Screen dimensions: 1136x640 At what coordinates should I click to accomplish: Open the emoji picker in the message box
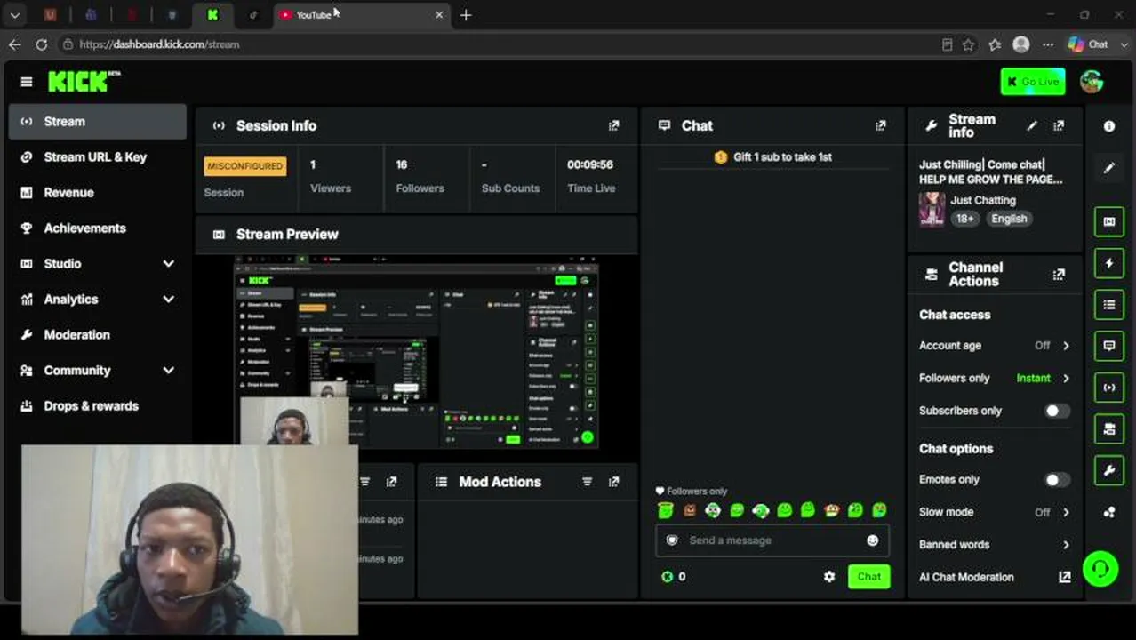point(872,540)
